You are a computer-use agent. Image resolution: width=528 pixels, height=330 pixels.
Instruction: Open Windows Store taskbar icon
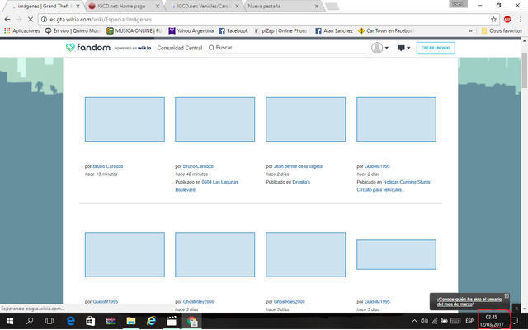(90, 321)
